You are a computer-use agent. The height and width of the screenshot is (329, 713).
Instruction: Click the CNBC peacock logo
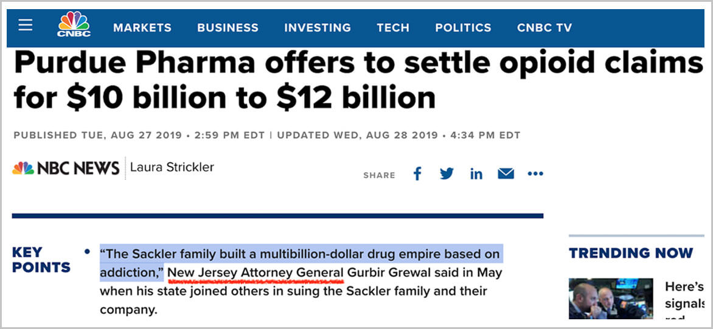pos(74,24)
